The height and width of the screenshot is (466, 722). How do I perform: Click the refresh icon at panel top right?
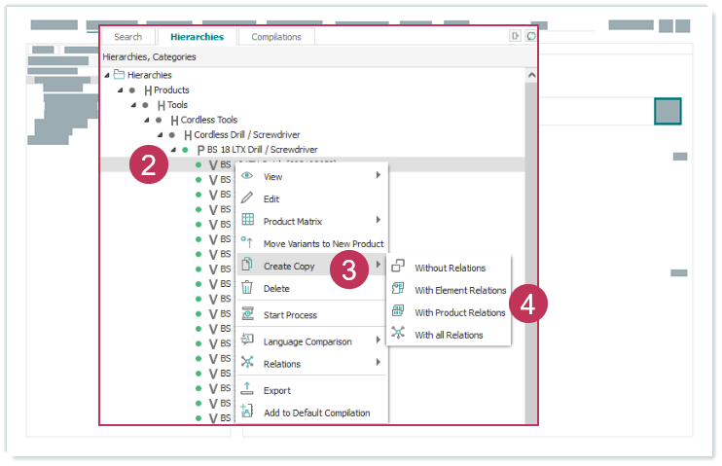530,37
